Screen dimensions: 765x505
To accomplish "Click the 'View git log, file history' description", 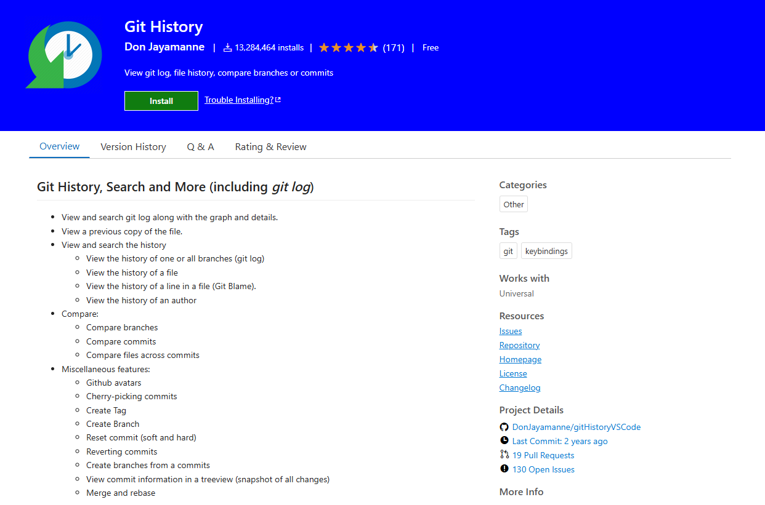I will [x=229, y=73].
